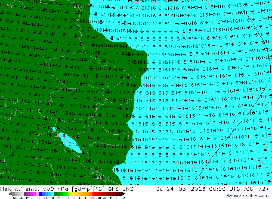This screenshot has width=272, height=199.
Task: Click the "[gdmp]" unit label
Action: pos(83,189)
